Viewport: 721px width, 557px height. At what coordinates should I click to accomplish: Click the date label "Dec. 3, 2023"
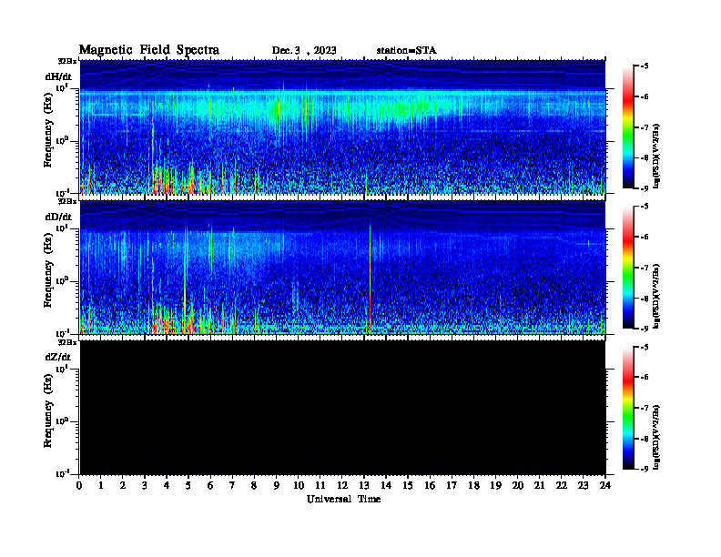304,51
